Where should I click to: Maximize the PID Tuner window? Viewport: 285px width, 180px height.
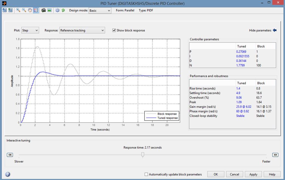click(269, 3)
